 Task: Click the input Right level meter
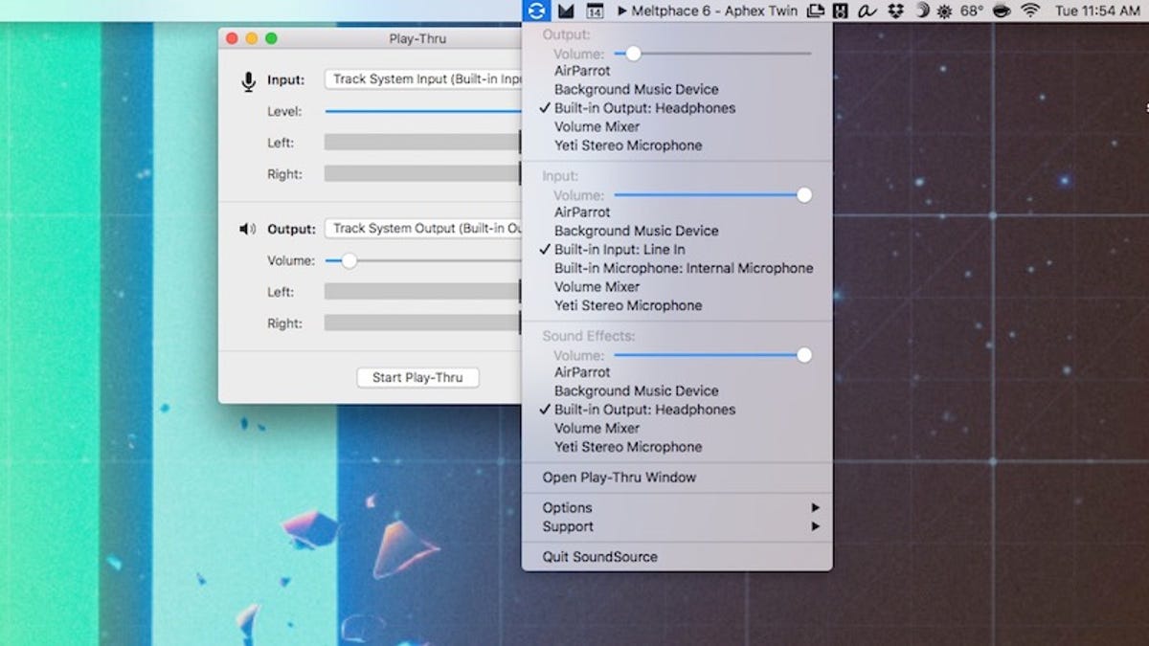coord(423,174)
